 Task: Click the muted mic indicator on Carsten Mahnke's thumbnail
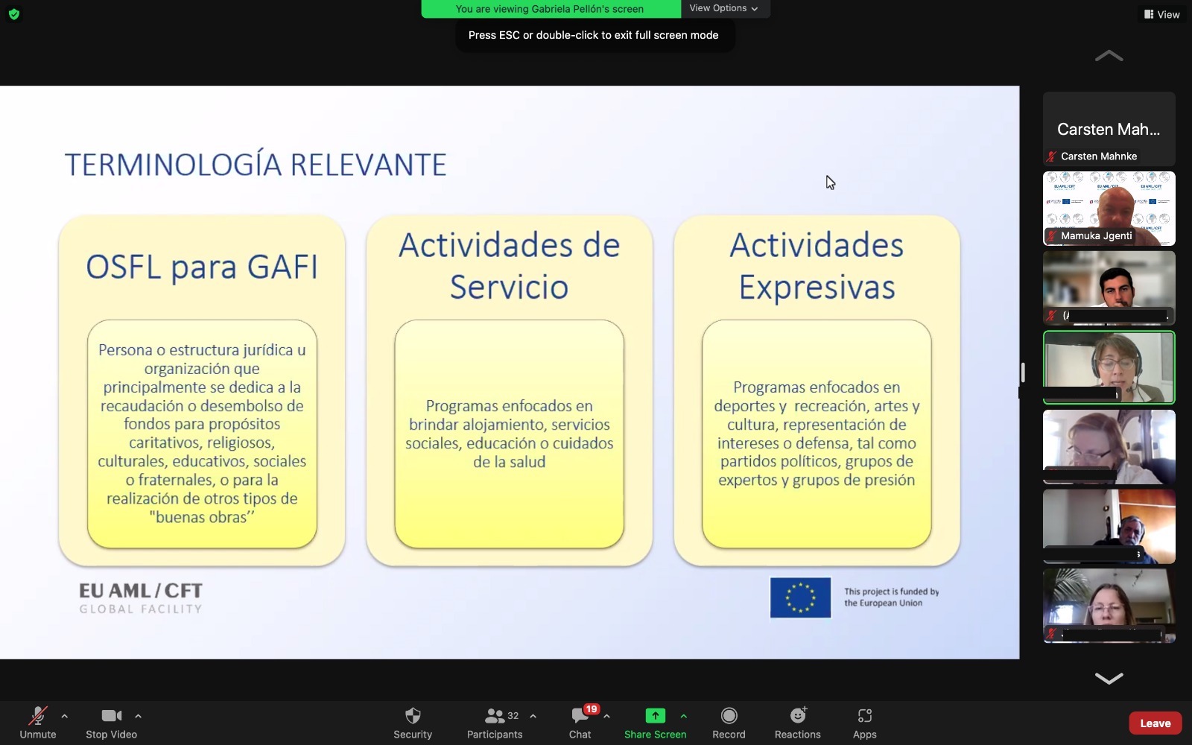pos(1051,156)
